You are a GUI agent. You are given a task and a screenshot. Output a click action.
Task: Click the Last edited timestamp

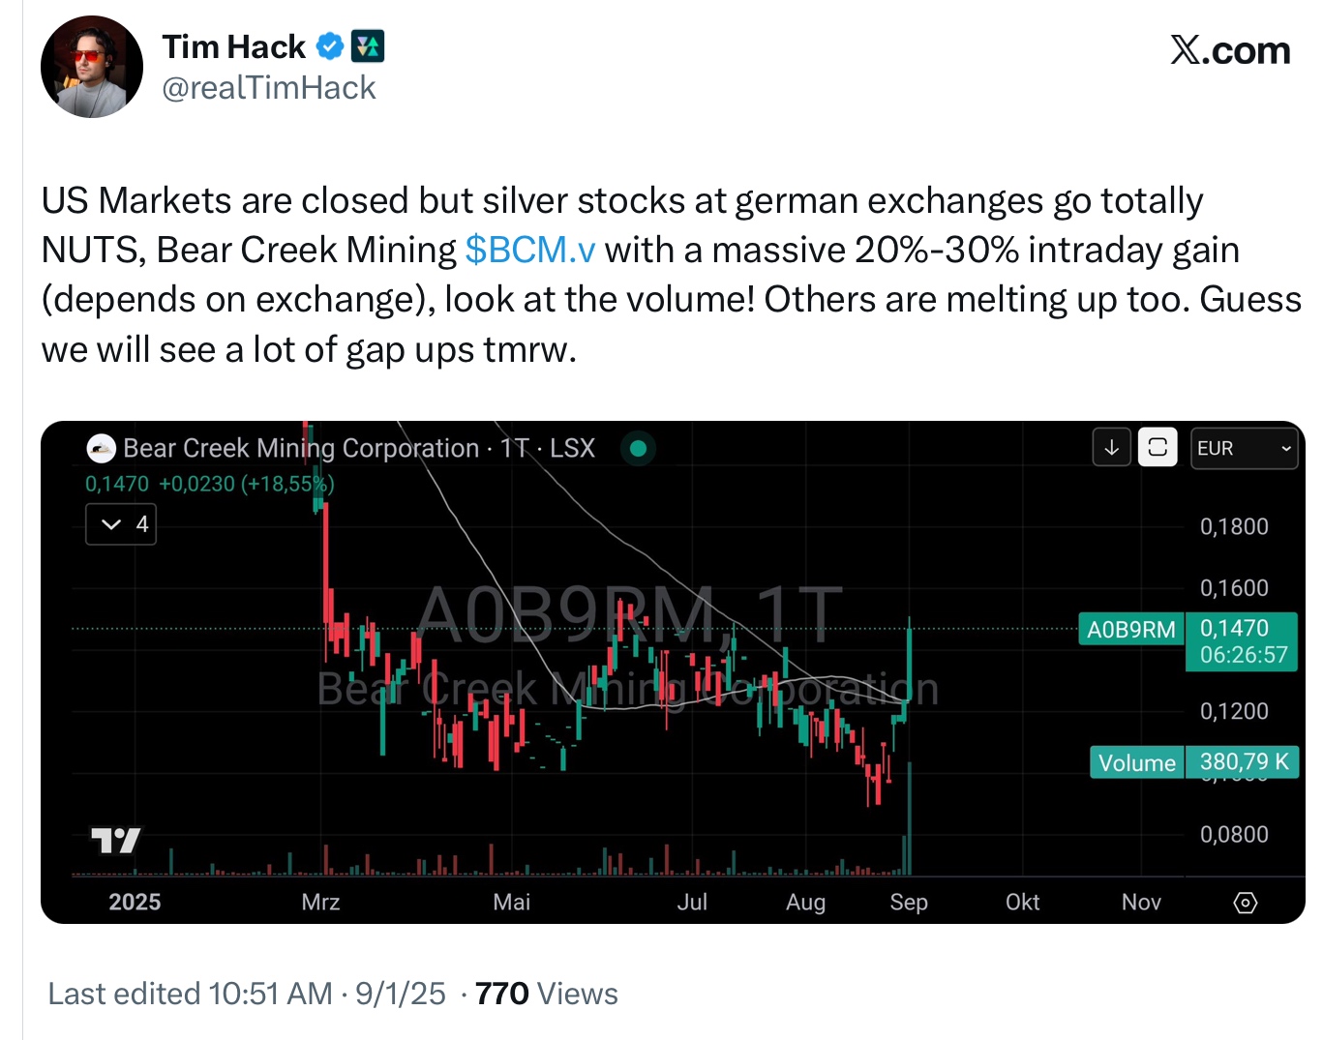point(247,994)
